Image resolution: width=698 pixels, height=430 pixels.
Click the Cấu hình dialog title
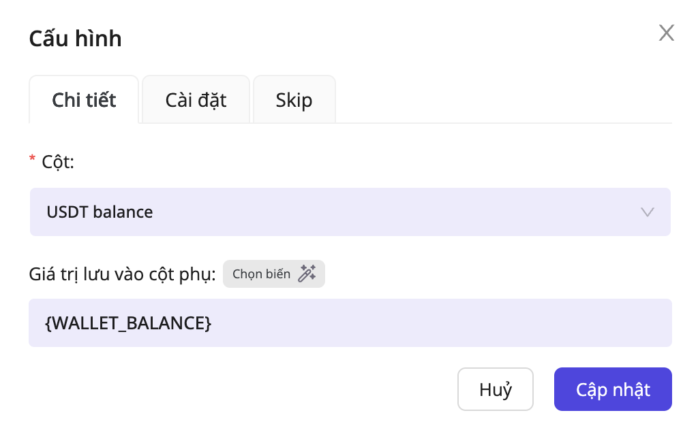pos(75,39)
